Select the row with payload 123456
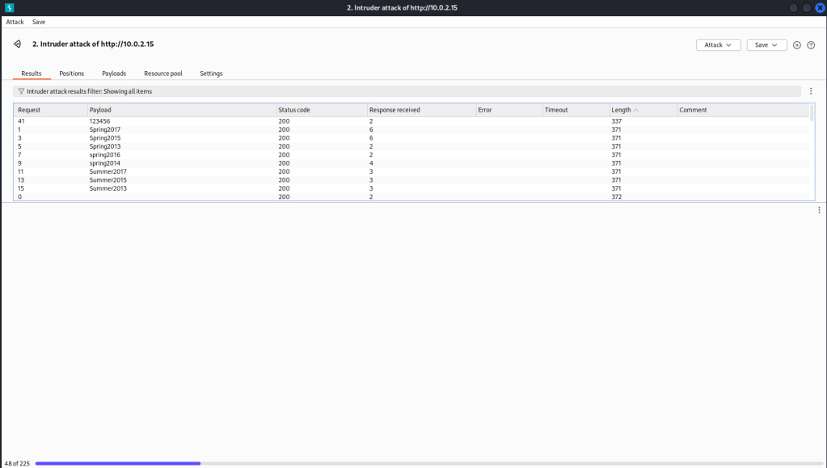This screenshot has height=468, width=827. tap(99, 121)
